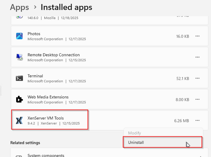Click the Terminal app icon
Image resolution: width=211 pixels, height=157 pixels.
19,78
